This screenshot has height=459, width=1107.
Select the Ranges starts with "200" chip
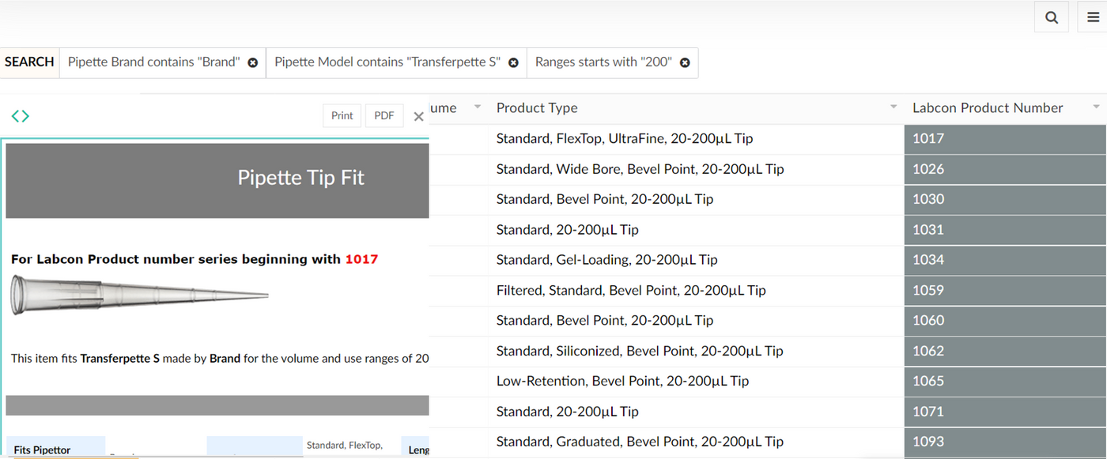(x=612, y=62)
